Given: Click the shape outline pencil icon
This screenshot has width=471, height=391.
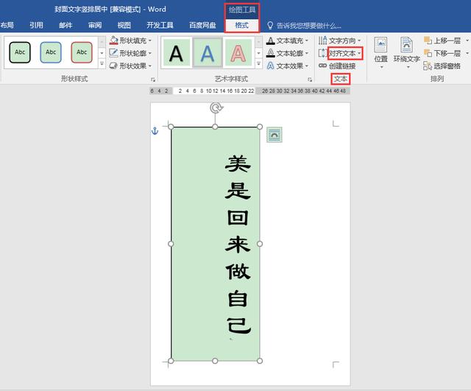Looking at the screenshot, I should point(113,53).
